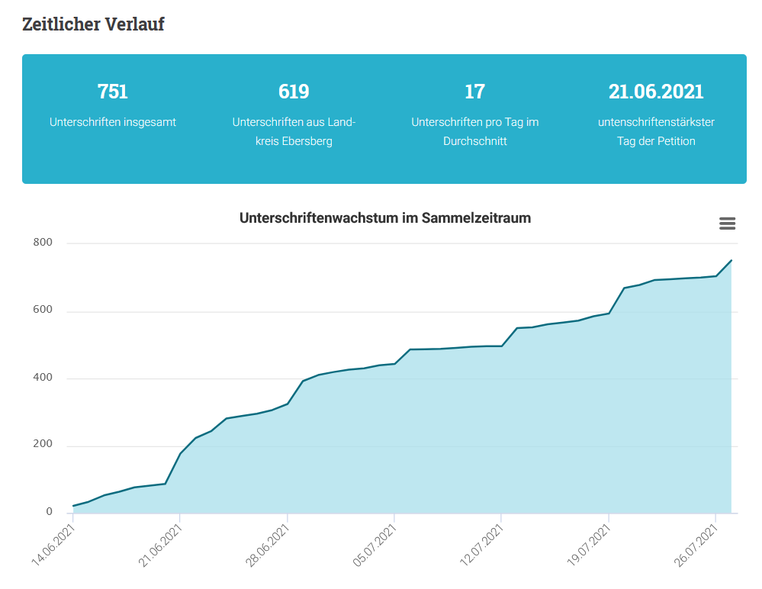Open the chart hamburger context menu

(x=727, y=224)
